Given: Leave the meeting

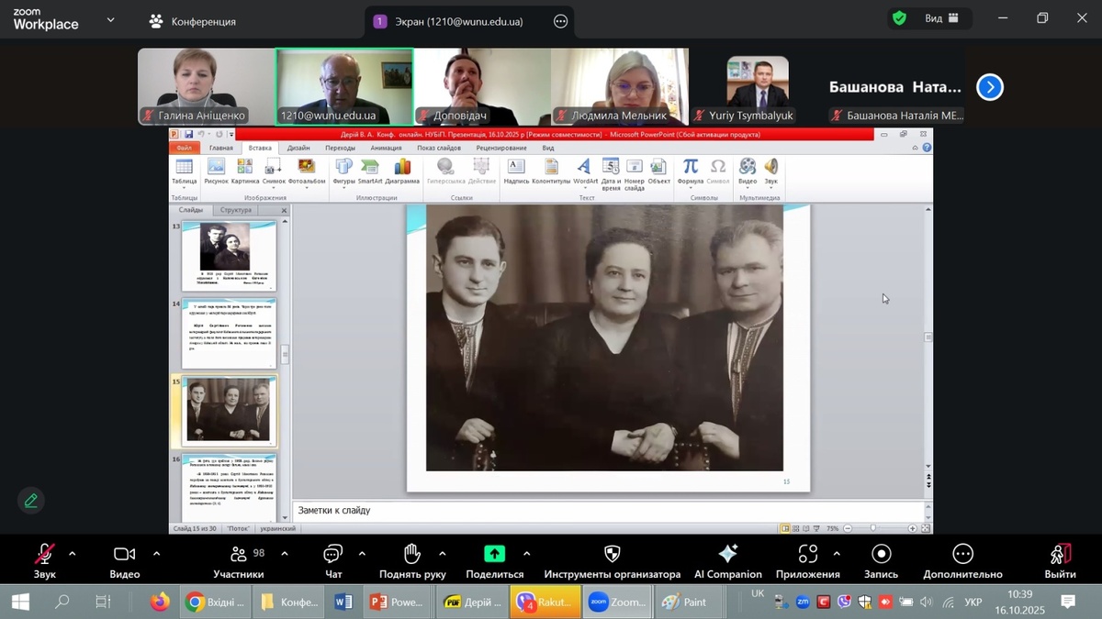Looking at the screenshot, I should click(x=1060, y=555).
